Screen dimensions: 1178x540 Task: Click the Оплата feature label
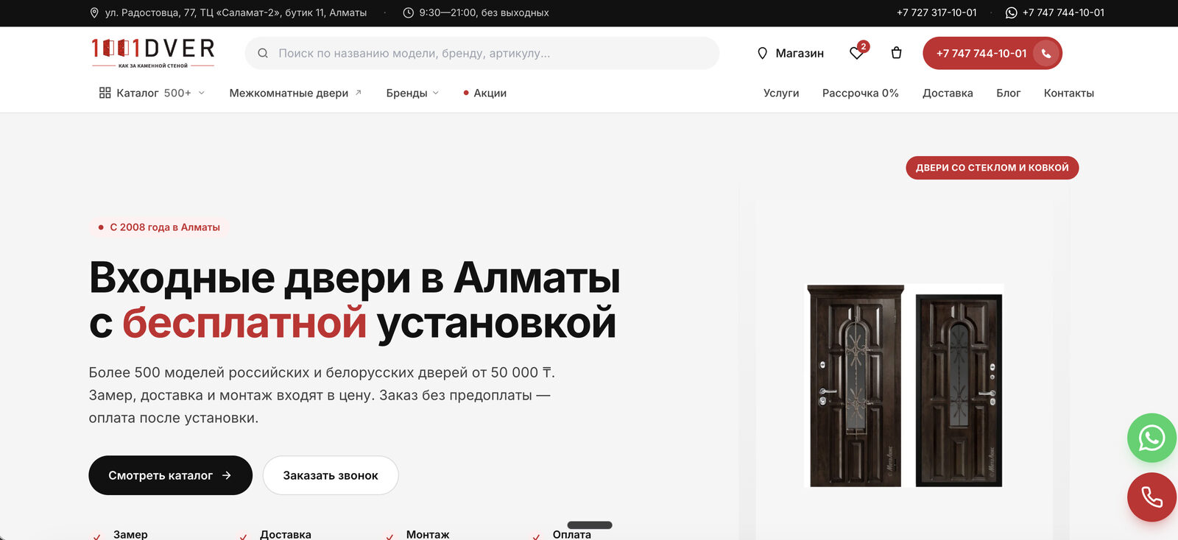[572, 534]
